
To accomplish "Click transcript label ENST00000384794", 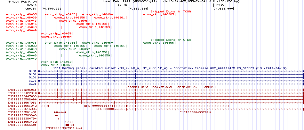I will point(22,119).
